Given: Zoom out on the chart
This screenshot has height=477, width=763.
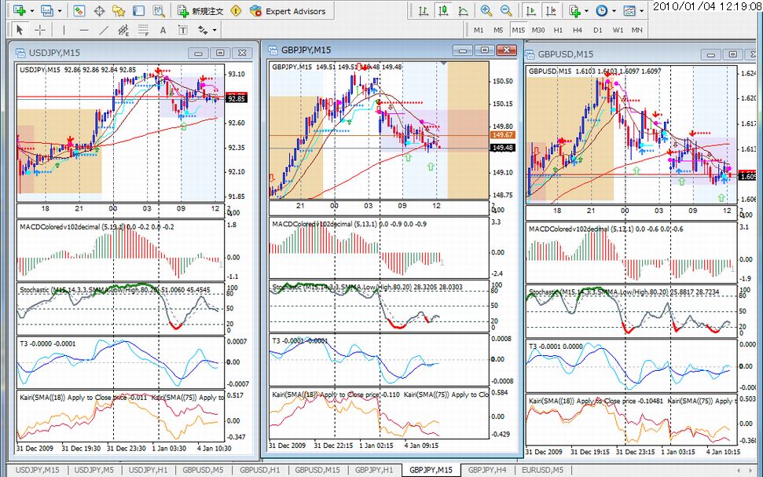Looking at the screenshot, I should [506, 10].
